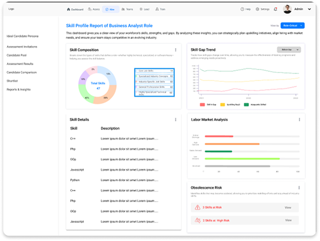
Task: Select the Hire tab
Action: (110, 9)
